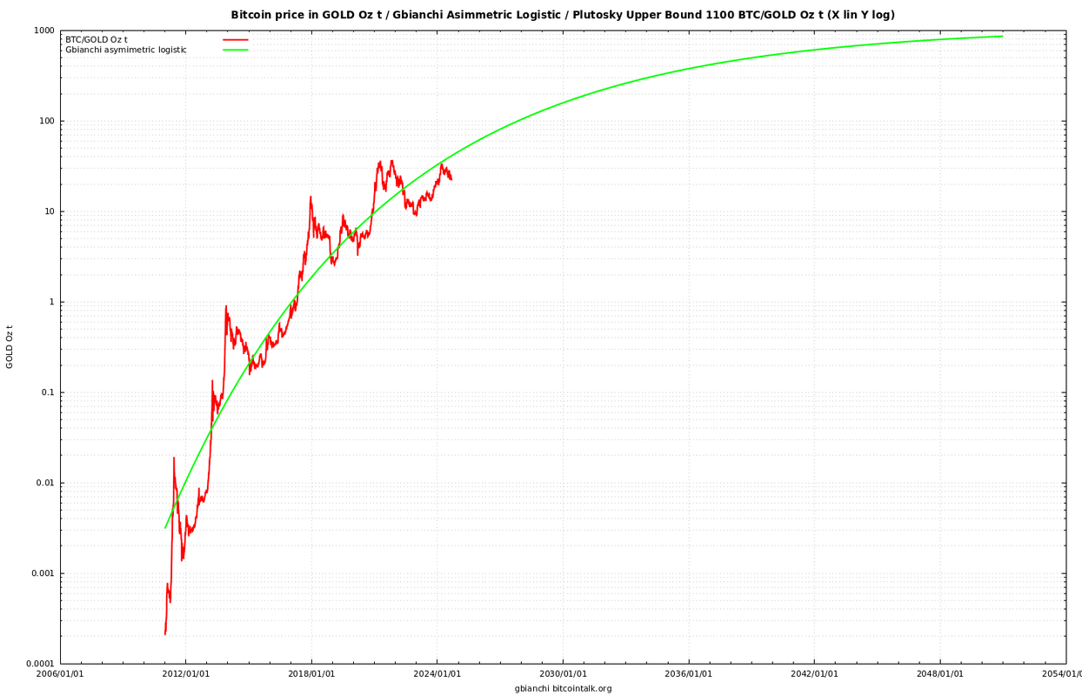Image resolution: width=1082 pixels, height=696 pixels.
Task: Click the 'gbianchi bitcointalk.org' x-axis caption
Action: tap(563, 688)
